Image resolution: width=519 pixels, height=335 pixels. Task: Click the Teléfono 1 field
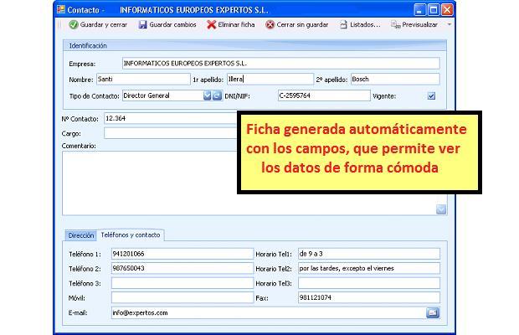point(182,254)
